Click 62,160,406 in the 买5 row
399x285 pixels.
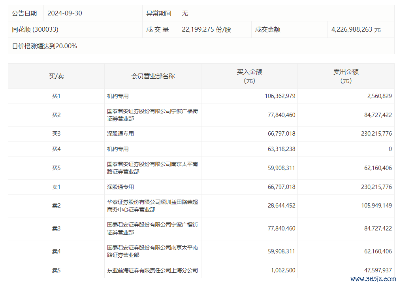point(378,168)
